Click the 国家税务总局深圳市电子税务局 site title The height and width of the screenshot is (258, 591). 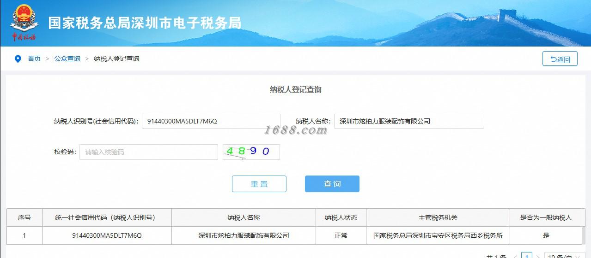[145, 23]
